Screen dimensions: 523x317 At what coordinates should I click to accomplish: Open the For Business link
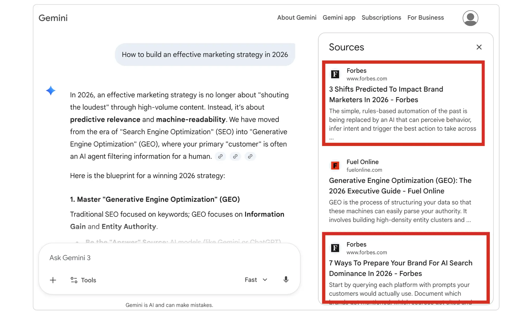click(426, 18)
